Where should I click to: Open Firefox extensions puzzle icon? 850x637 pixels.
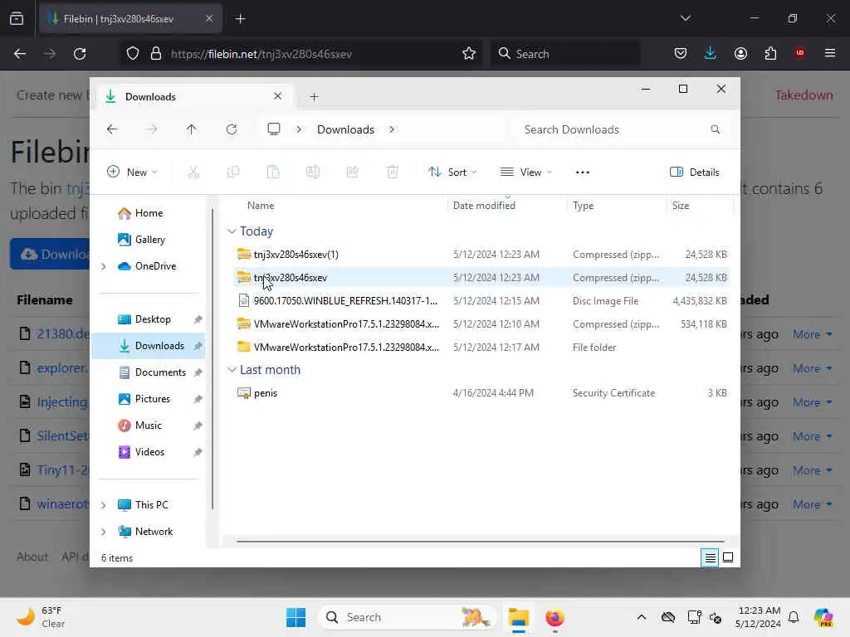coord(770,53)
